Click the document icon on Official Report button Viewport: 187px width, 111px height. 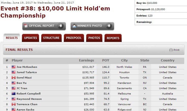(x=26, y=26)
